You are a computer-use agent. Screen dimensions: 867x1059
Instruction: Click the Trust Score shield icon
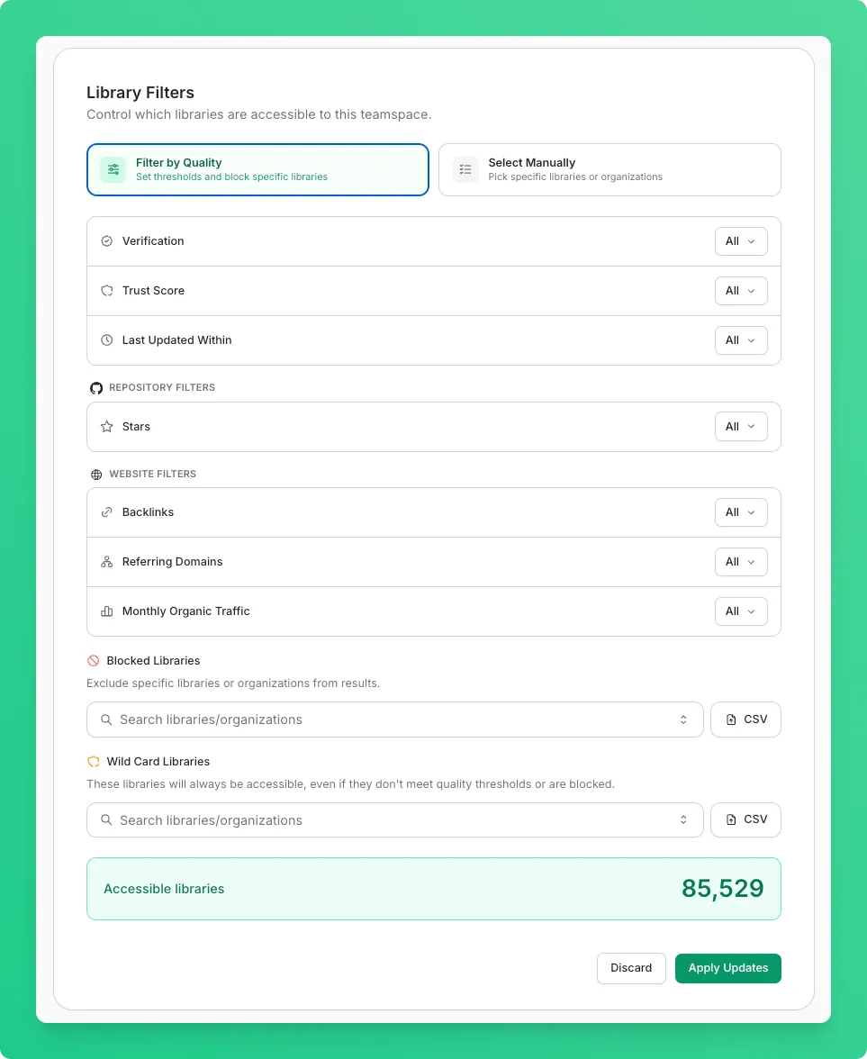[106, 290]
